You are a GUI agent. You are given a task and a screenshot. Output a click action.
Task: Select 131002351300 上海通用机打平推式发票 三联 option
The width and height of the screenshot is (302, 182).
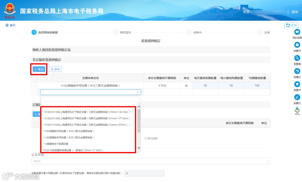(88, 112)
